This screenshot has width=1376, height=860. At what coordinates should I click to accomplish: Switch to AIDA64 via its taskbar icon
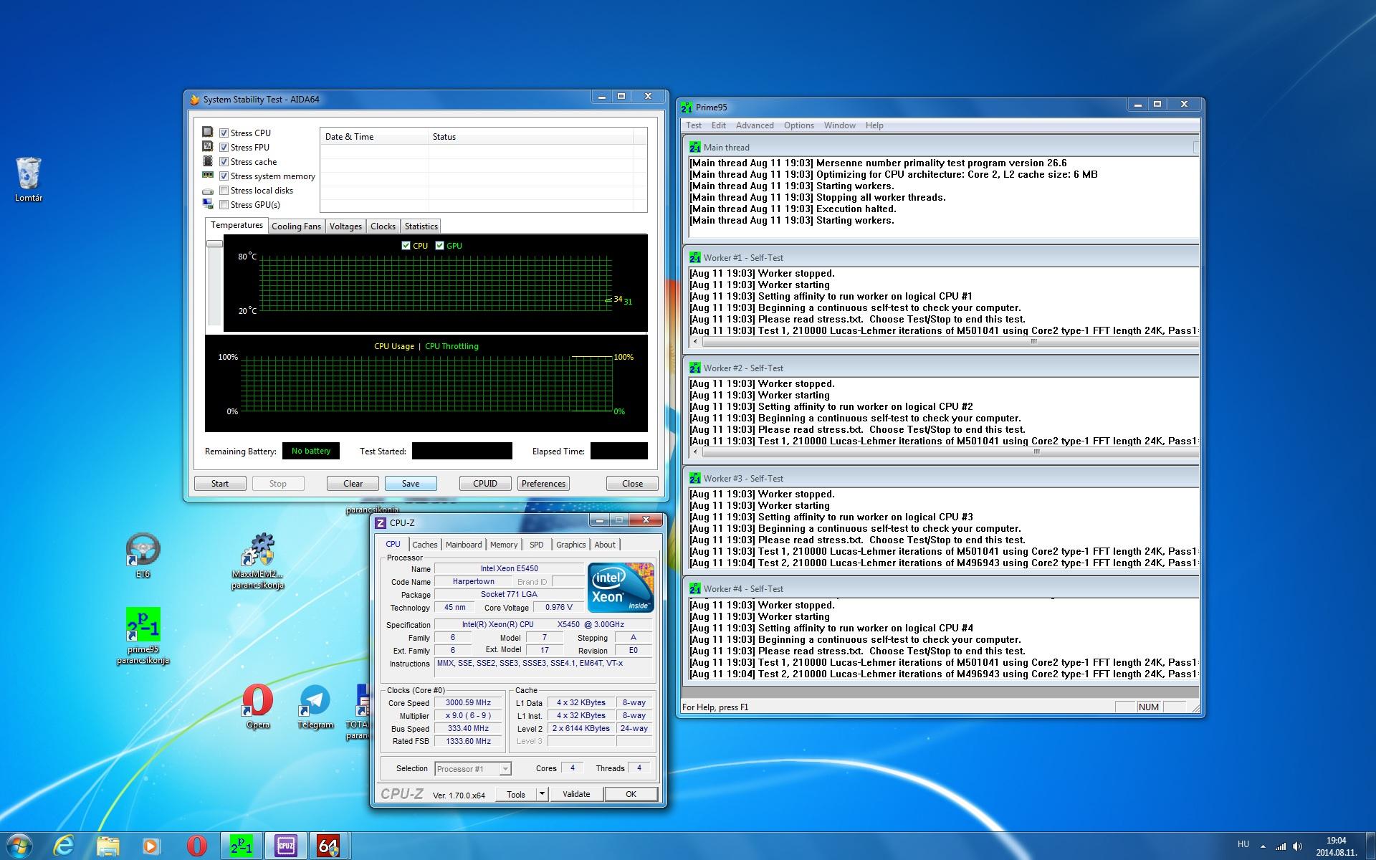(x=328, y=846)
